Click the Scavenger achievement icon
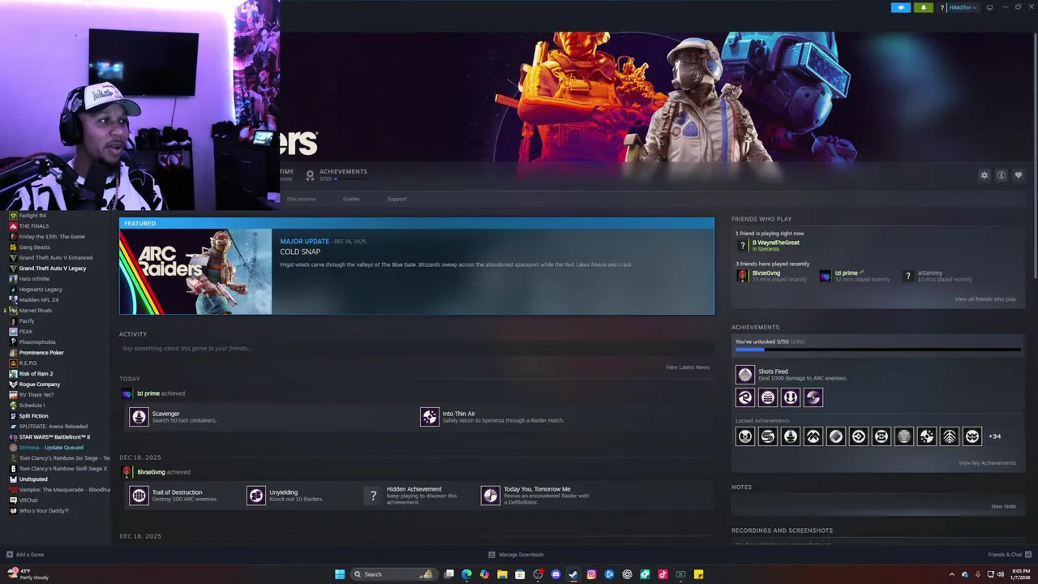Viewport: 1038px width, 584px height. click(x=139, y=417)
